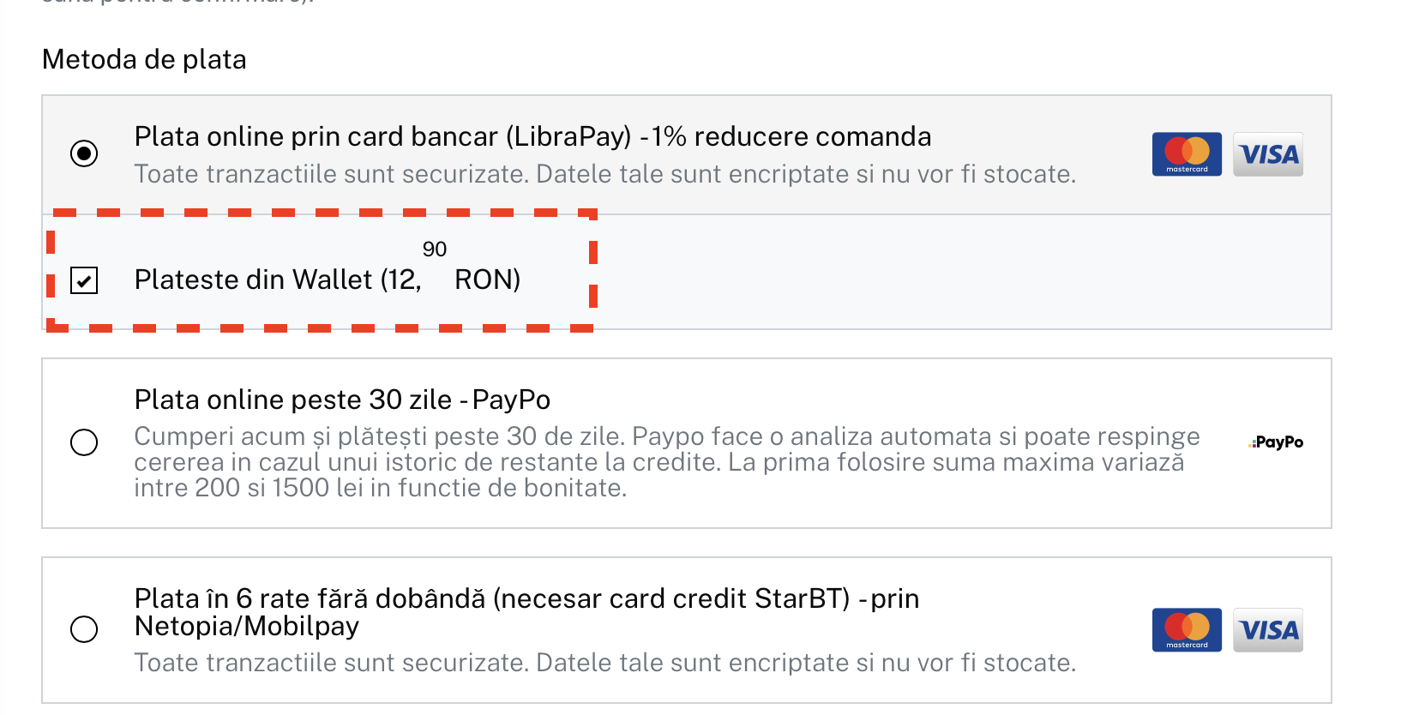Click the Mastercard logo in the Netopia option

pyautogui.click(x=1187, y=630)
